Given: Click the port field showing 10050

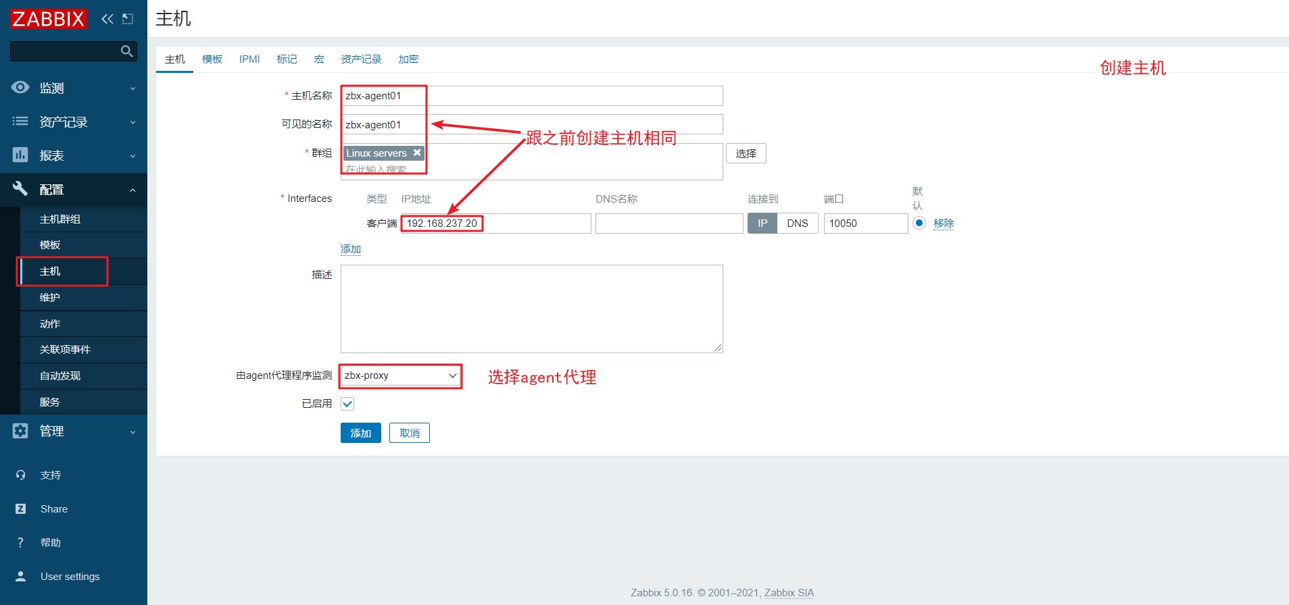Looking at the screenshot, I should click(866, 223).
